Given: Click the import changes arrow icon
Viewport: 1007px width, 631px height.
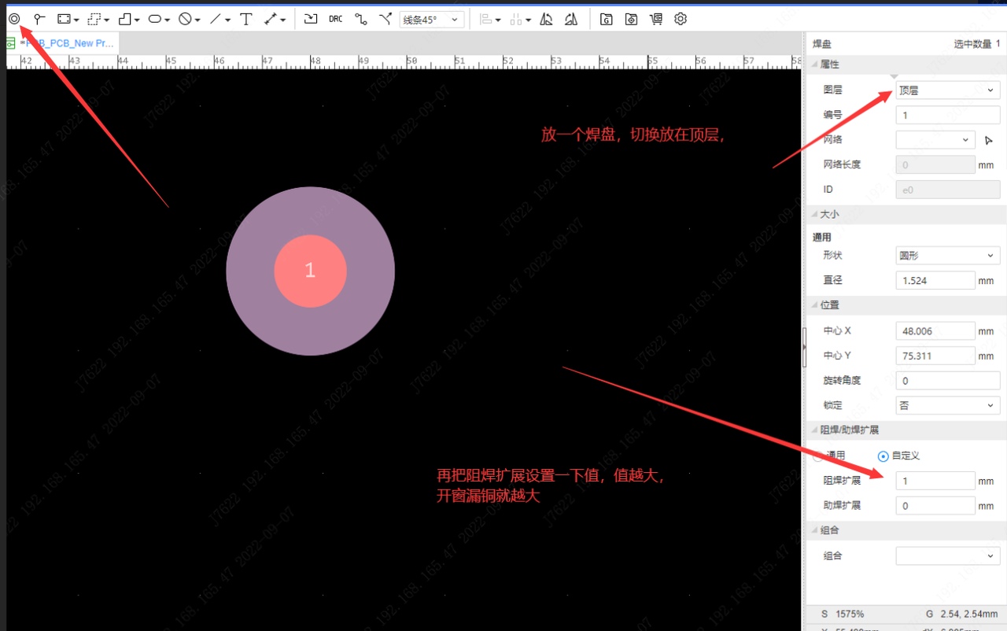Looking at the screenshot, I should pos(311,19).
